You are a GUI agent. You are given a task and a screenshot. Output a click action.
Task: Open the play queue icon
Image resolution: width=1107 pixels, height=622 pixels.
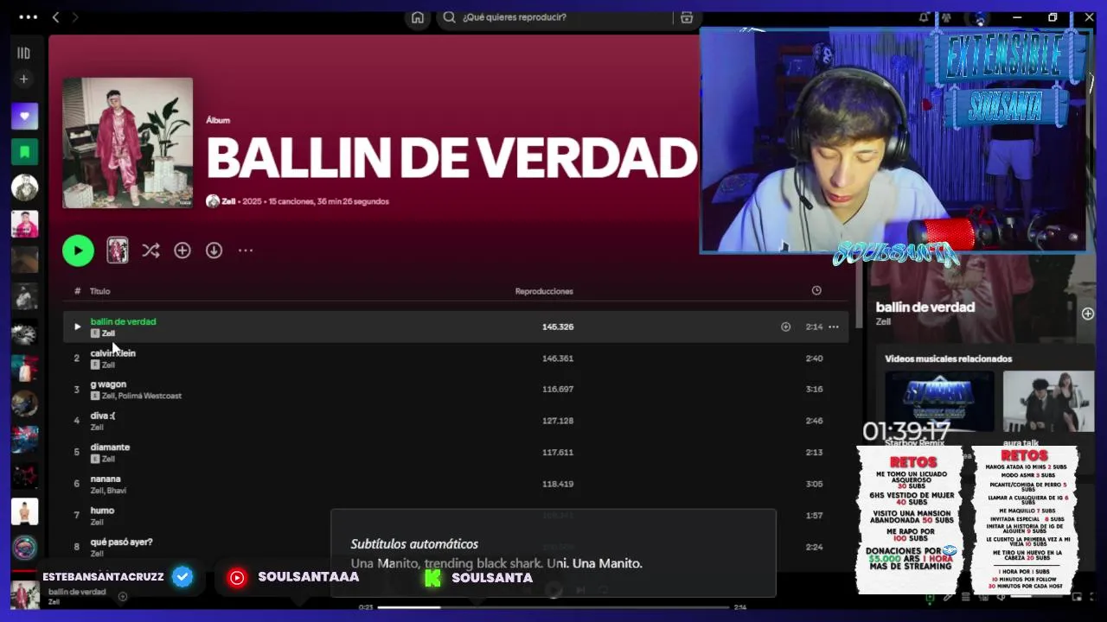(966, 597)
